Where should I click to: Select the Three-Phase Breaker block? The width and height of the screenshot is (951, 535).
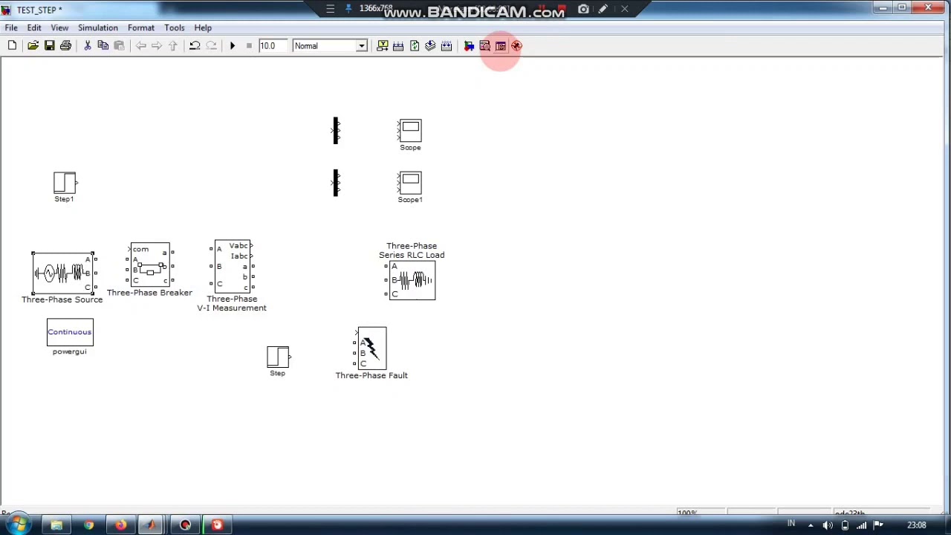point(150,265)
